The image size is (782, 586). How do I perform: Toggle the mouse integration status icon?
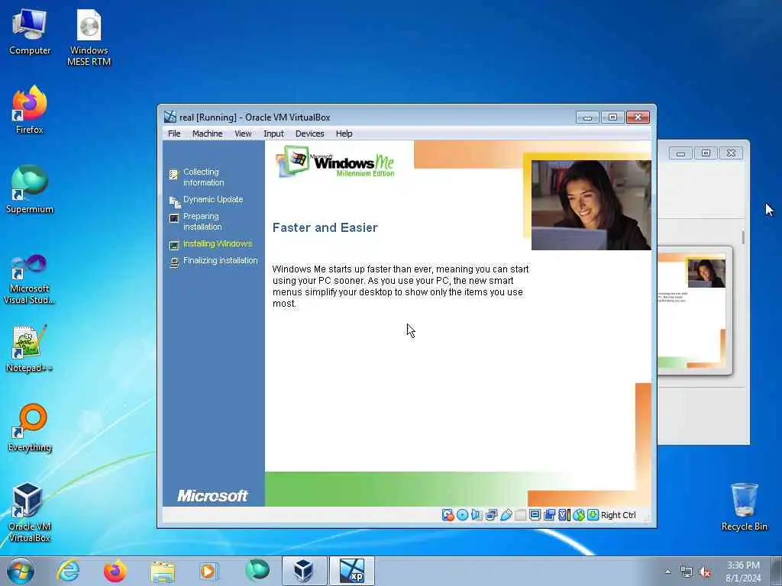click(x=579, y=515)
